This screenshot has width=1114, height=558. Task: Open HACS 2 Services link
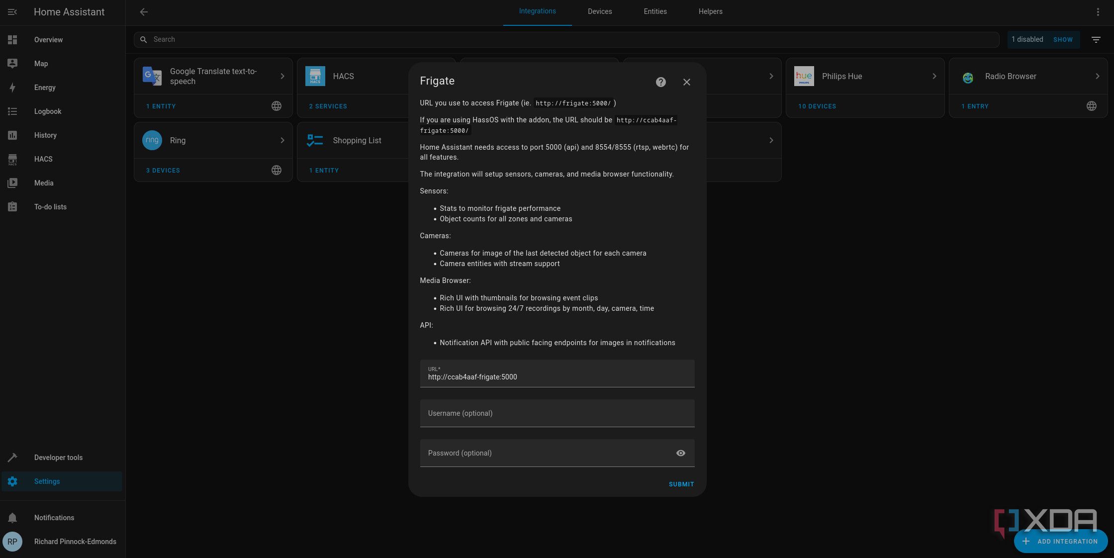click(328, 106)
